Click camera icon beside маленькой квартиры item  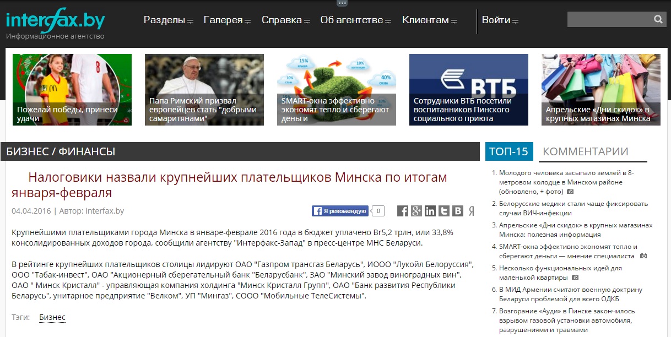click(x=575, y=278)
